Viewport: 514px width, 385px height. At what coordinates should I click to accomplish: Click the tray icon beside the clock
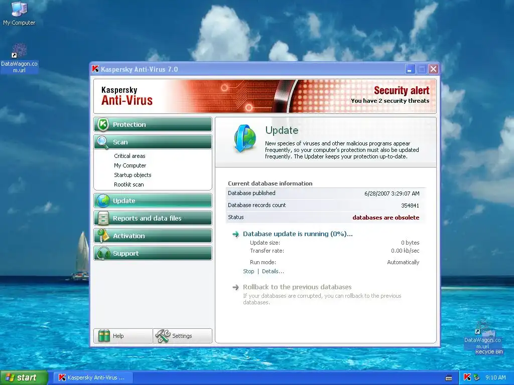[x=476, y=377]
